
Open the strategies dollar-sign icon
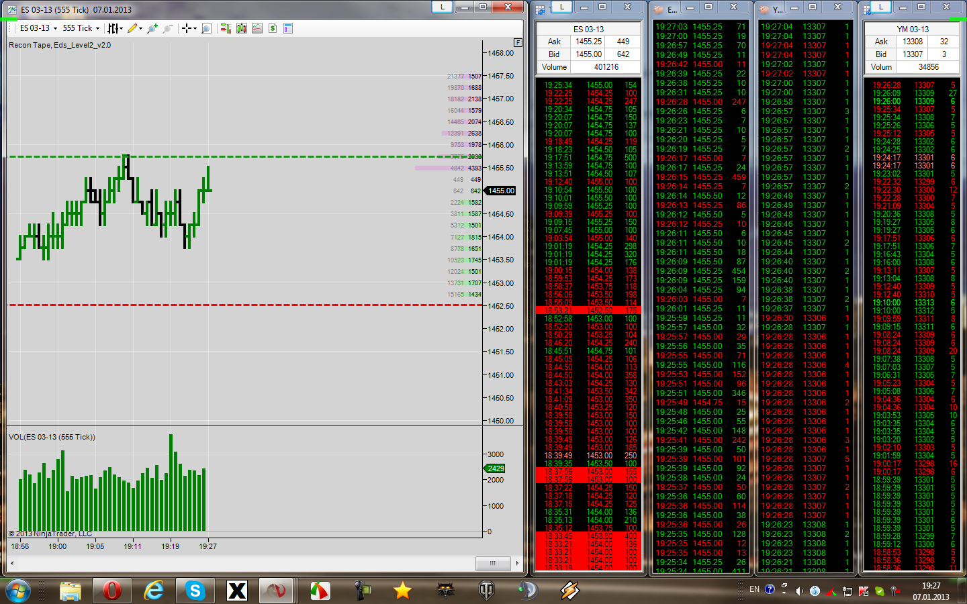(x=273, y=28)
